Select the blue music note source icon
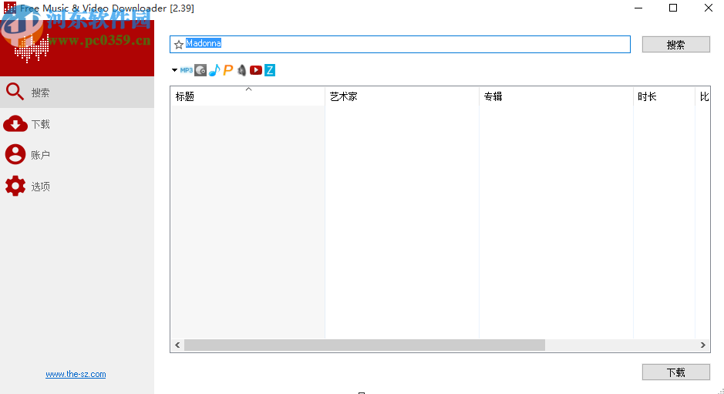This screenshot has width=724, height=394. tap(214, 70)
